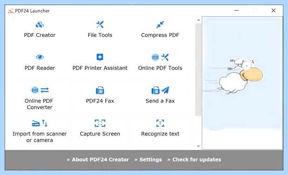
Task: Open PDF Creator via its overlapping-rings icon
Action: [39, 25]
